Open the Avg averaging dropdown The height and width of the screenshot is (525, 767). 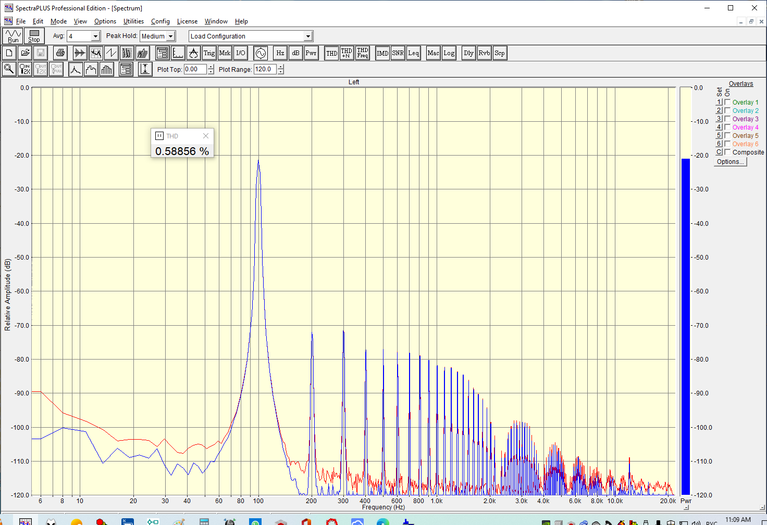point(95,36)
